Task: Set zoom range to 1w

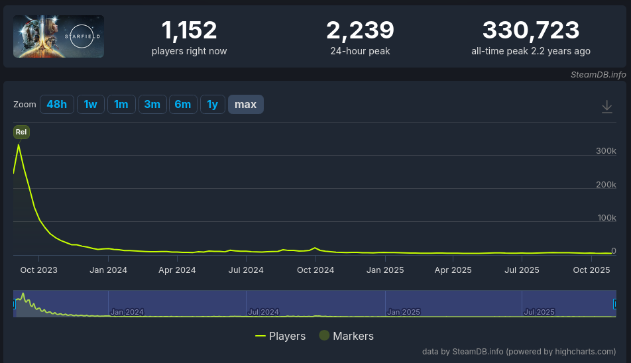Action: (91, 105)
